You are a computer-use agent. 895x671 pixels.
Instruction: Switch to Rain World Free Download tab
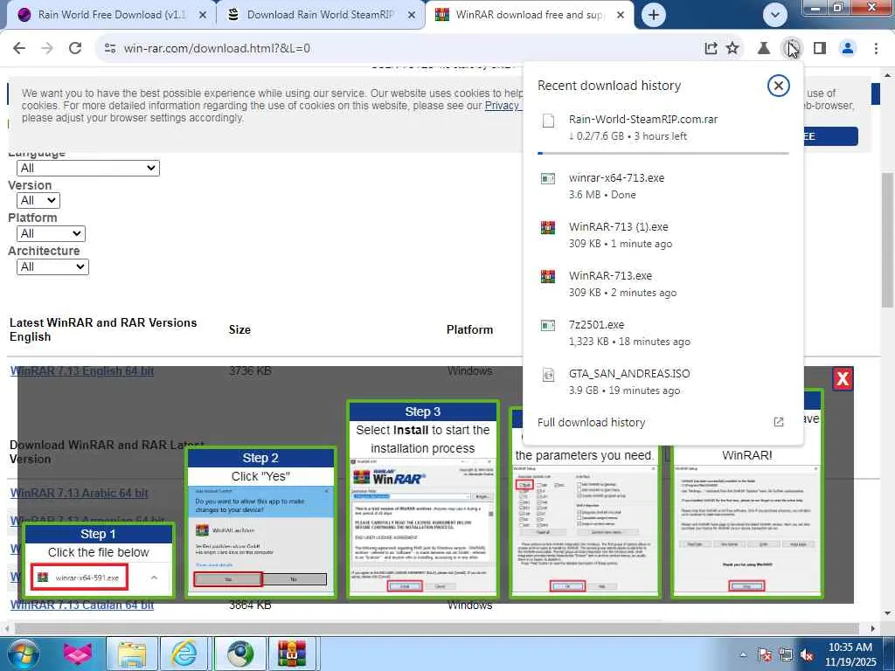[x=112, y=15]
